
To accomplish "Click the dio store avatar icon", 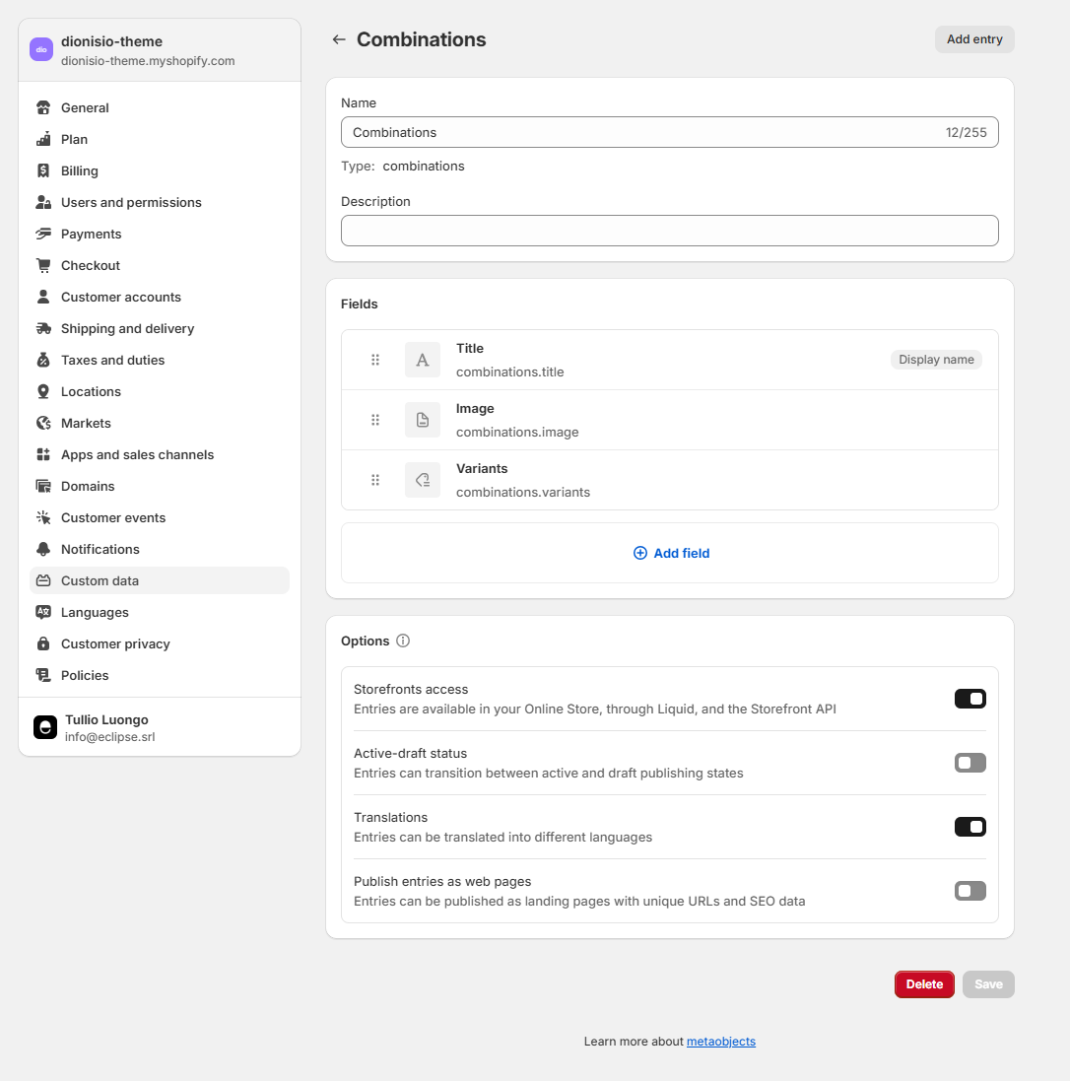I will 41,50.
